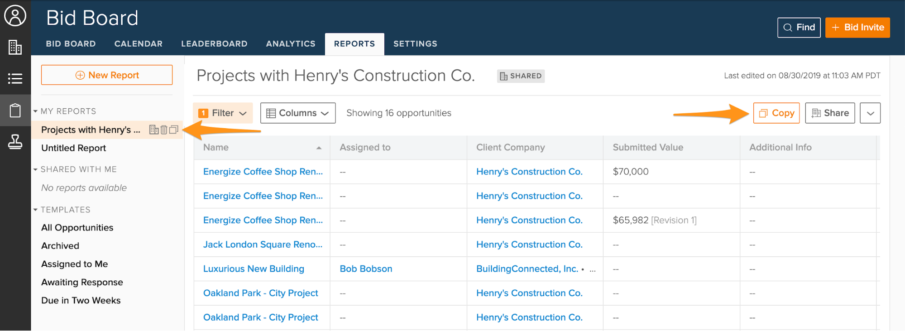905x331 pixels.
Task: Collapse the MY REPORTS section
Action: pyautogui.click(x=35, y=111)
